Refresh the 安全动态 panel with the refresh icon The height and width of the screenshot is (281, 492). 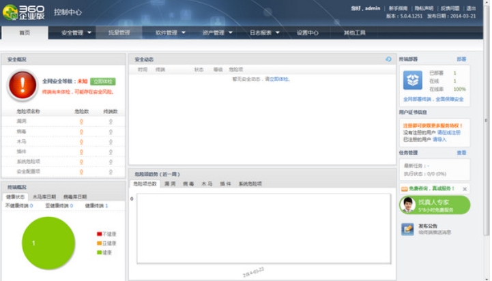388,59
